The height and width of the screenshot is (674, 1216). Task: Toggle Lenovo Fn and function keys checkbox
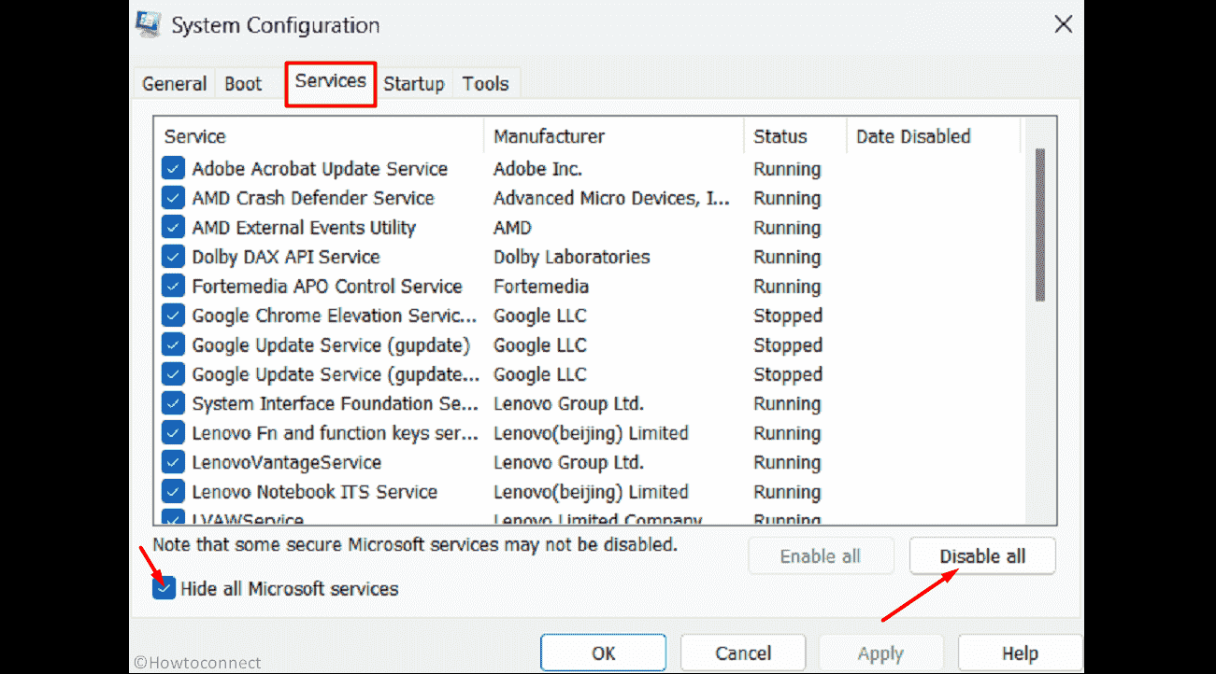coord(173,433)
